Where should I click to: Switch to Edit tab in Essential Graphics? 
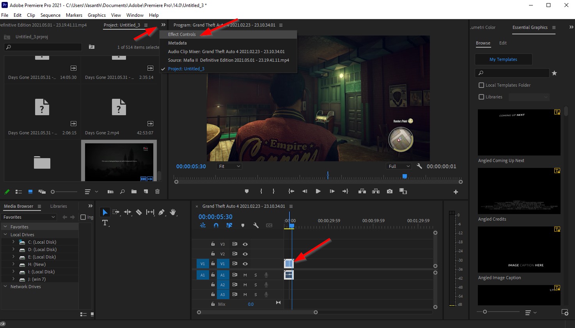pyautogui.click(x=503, y=43)
